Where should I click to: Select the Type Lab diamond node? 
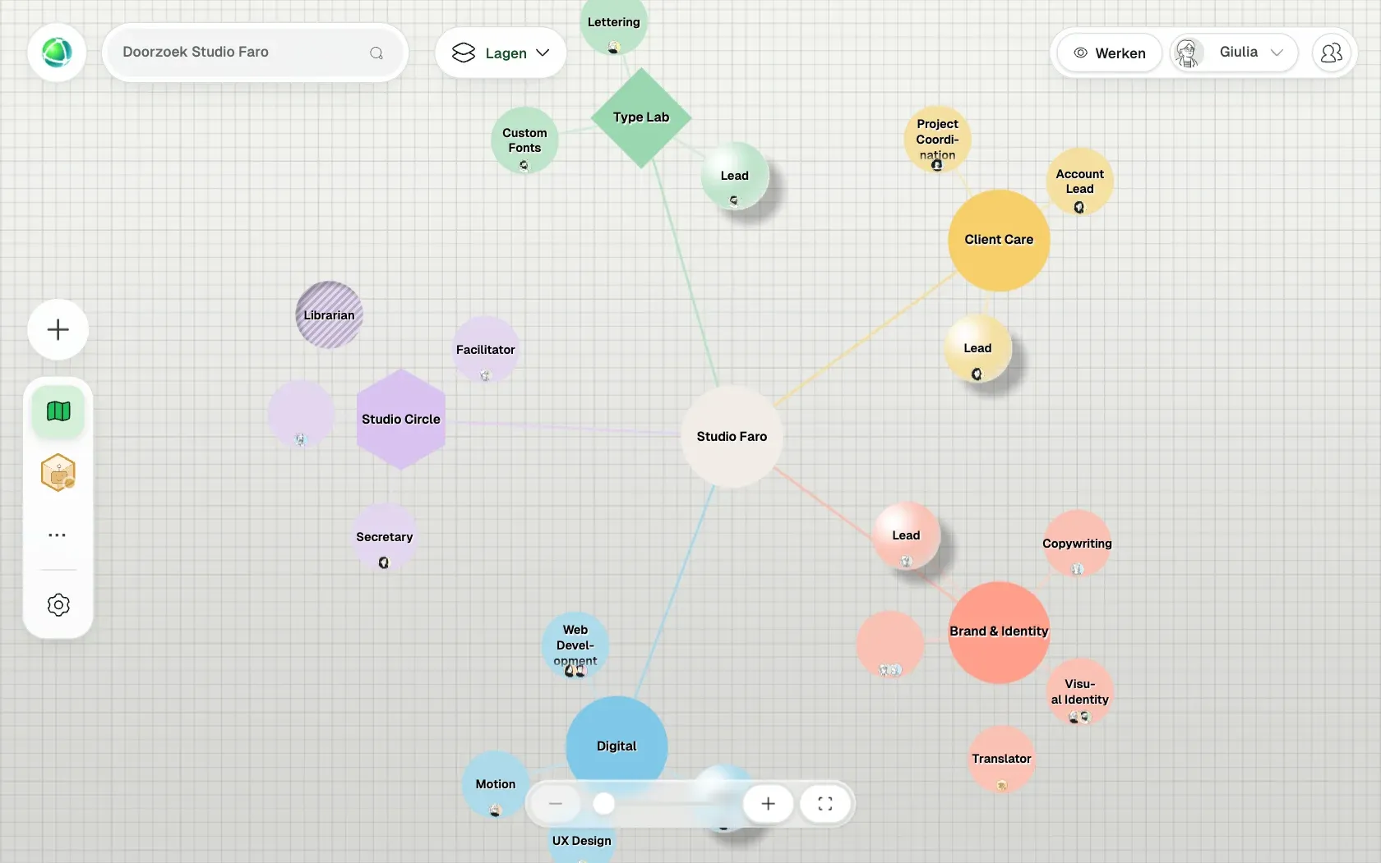click(x=641, y=117)
